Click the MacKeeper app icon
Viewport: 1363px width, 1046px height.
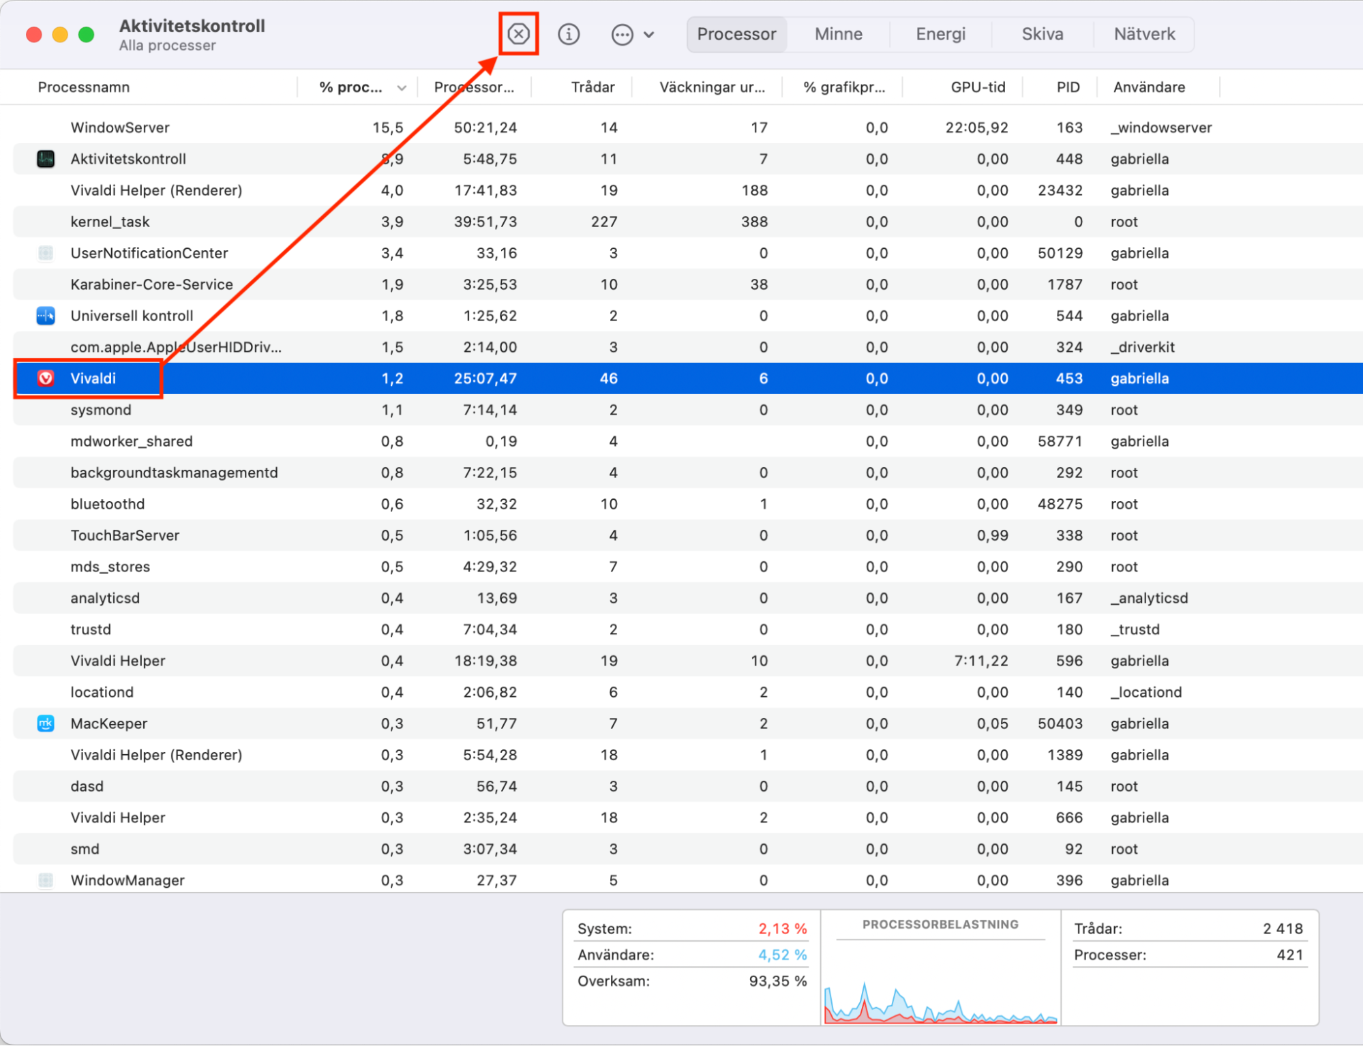pyautogui.click(x=46, y=723)
